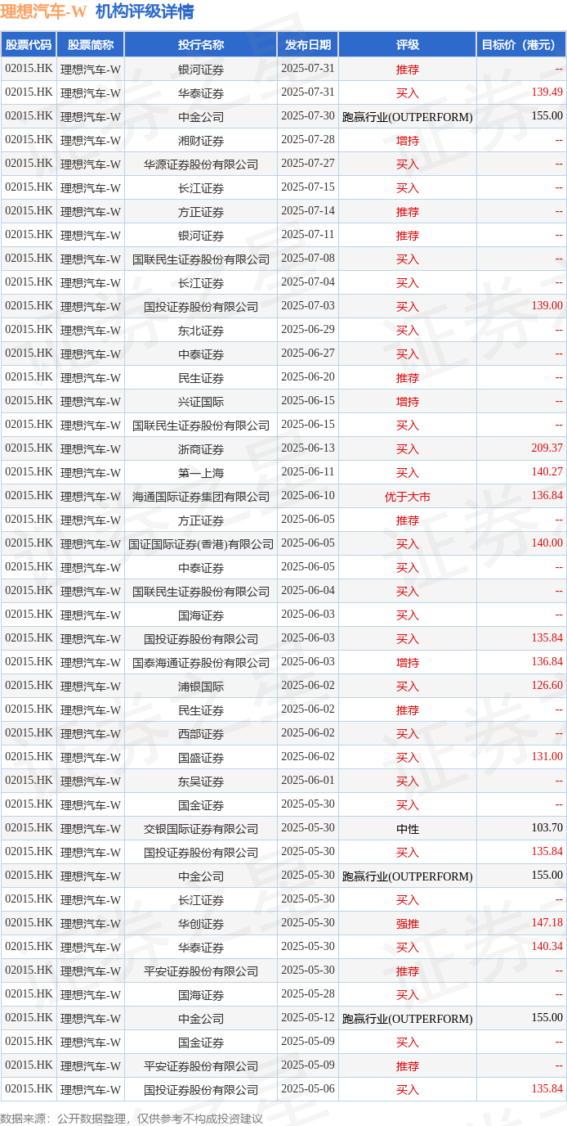
Task: Select target price 140.34
Action: [x=547, y=947]
